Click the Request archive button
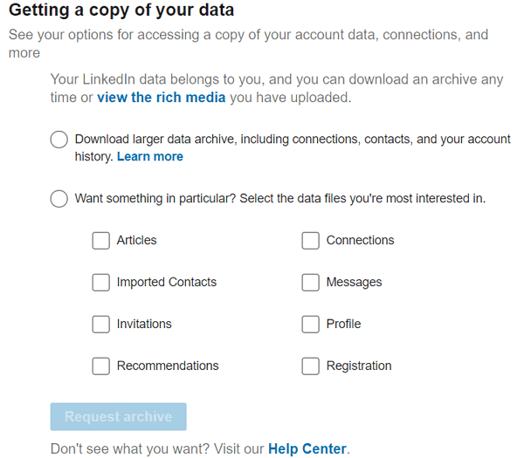531x458 pixels. point(118,417)
